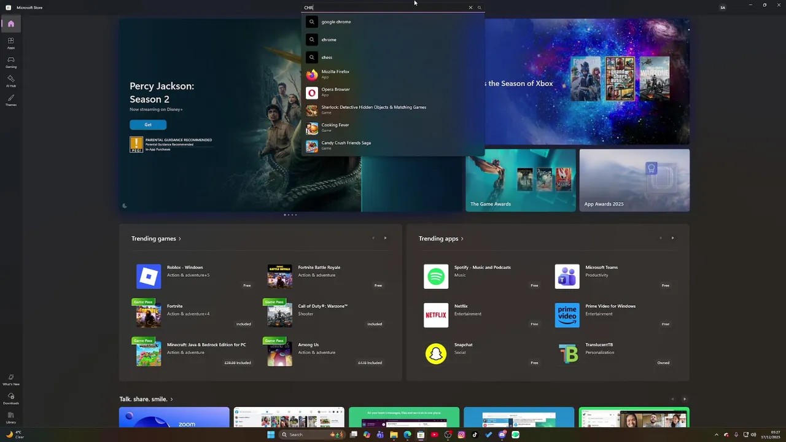
Task: Open the Talk. share. smile. collection link
Action: [146, 399]
